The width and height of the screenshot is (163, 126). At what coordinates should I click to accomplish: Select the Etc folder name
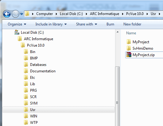tap(33, 78)
